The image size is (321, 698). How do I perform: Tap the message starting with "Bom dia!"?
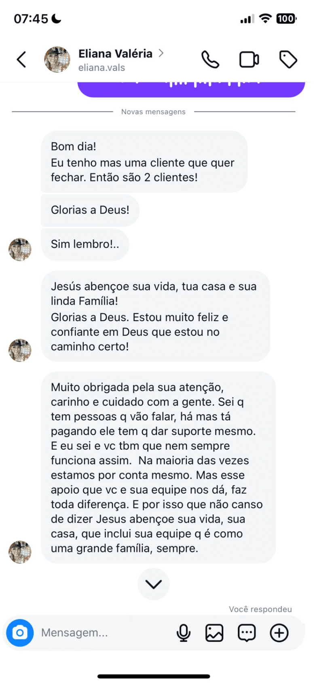(x=144, y=162)
